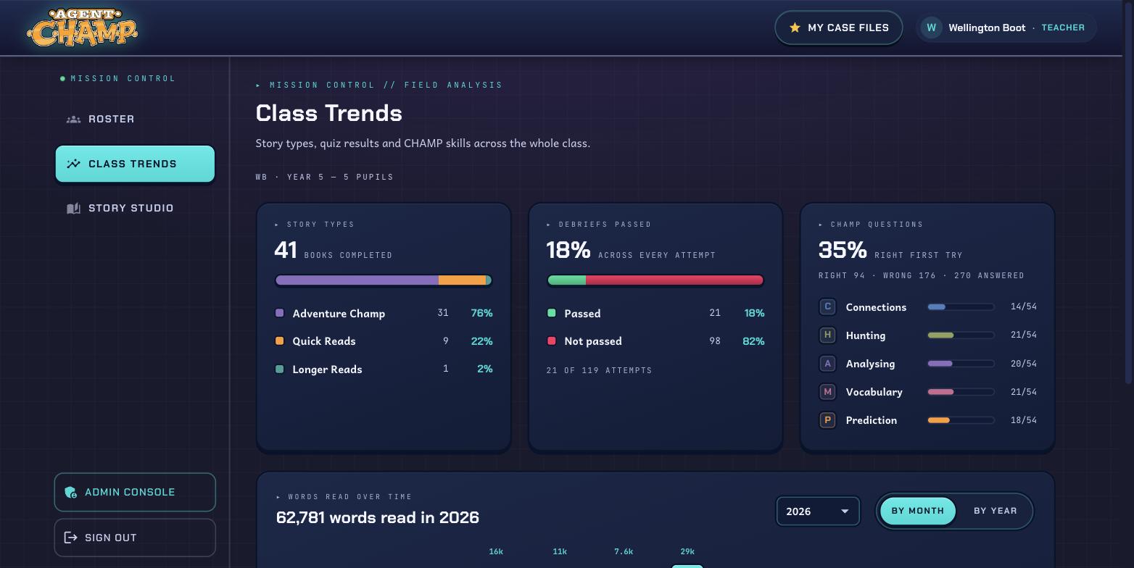Open My Case Files
This screenshot has width=1134, height=568.
[839, 28]
